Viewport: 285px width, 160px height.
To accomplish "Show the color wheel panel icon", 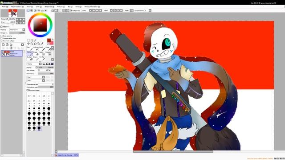I will 28,11.
